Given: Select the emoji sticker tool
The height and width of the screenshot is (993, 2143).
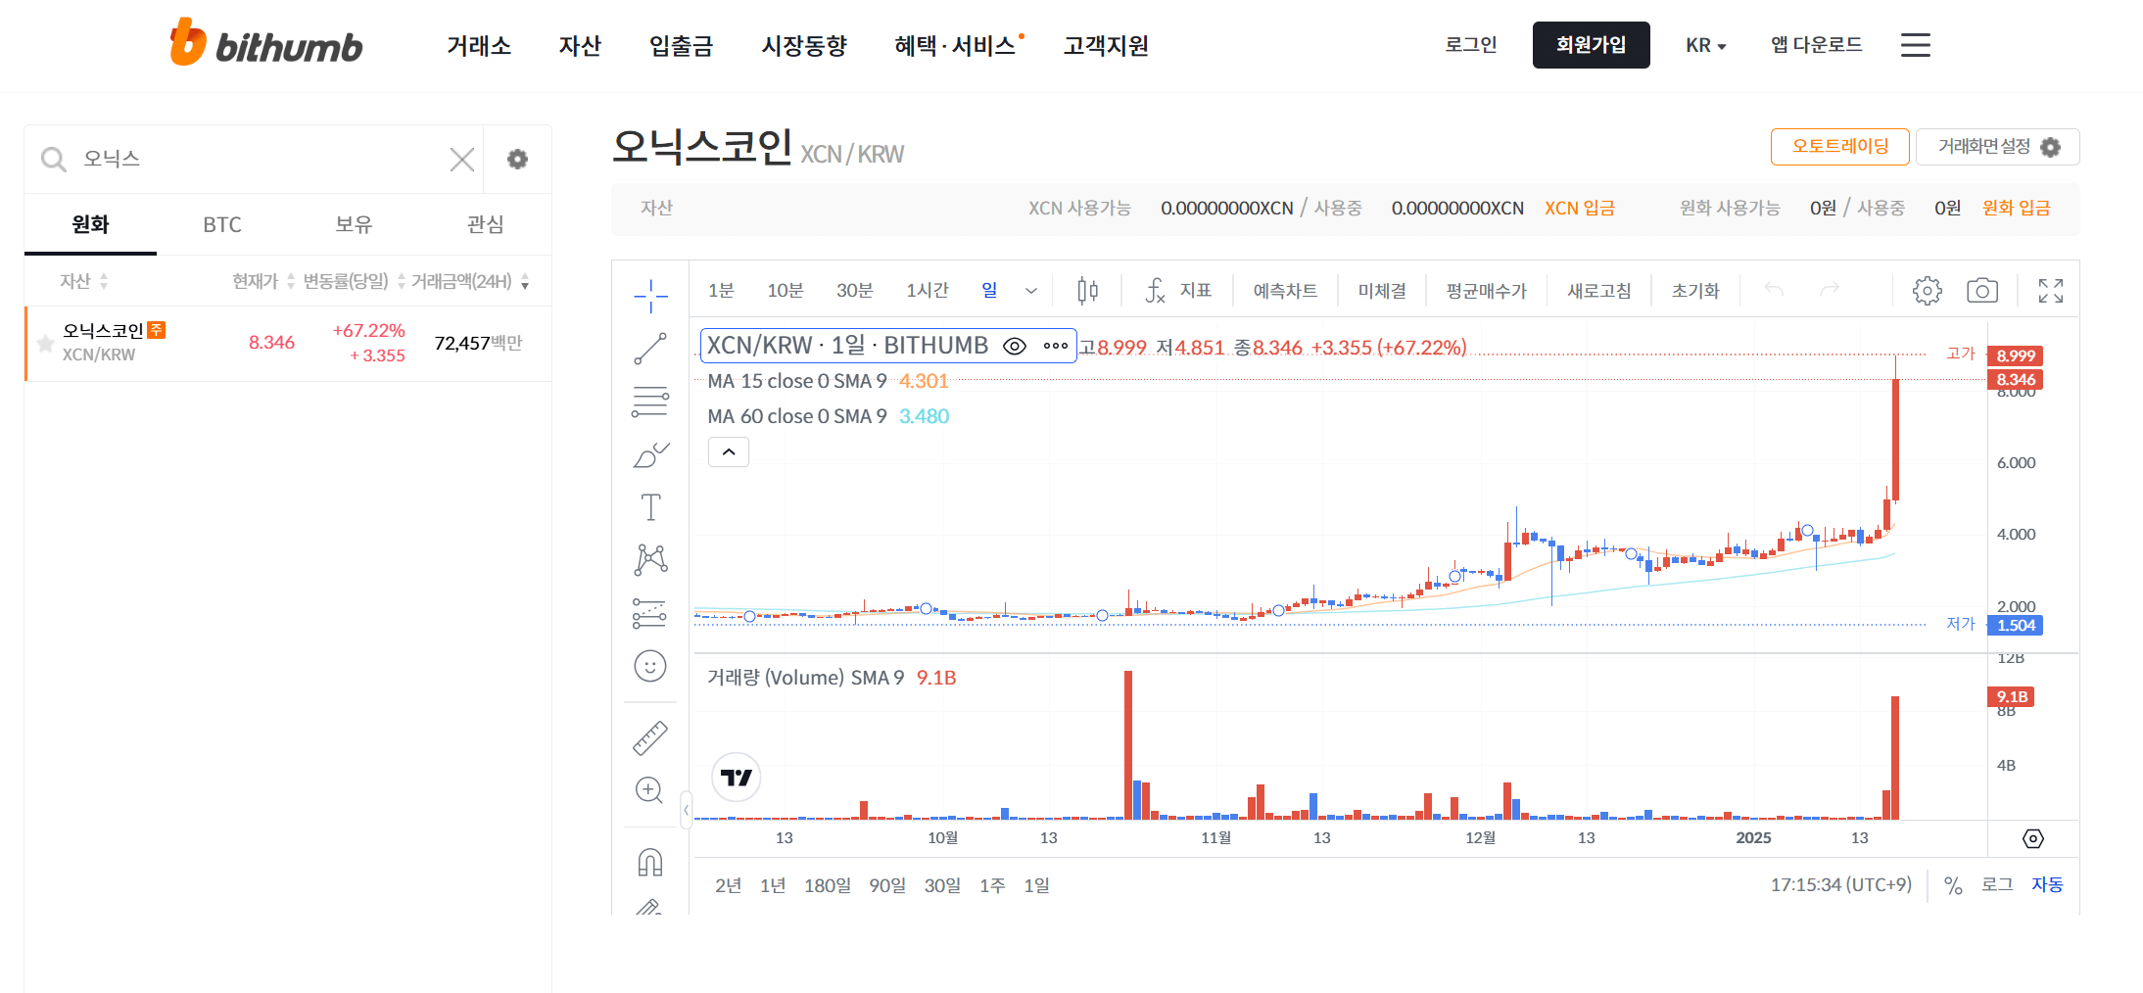Looking at the screenshot, I should [649, 667].
